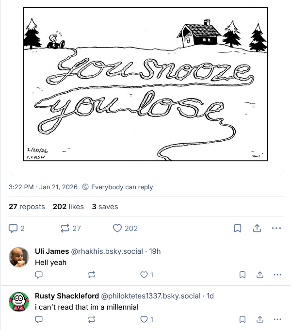Bookmark the main post
The width and height of the screenshot is (291, 330).
point(238,228)
